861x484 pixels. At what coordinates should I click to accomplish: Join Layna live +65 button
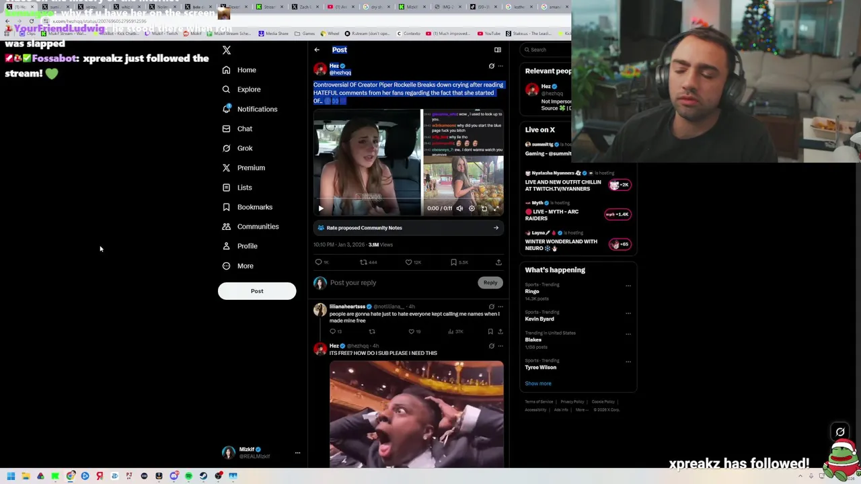(620, 245)
